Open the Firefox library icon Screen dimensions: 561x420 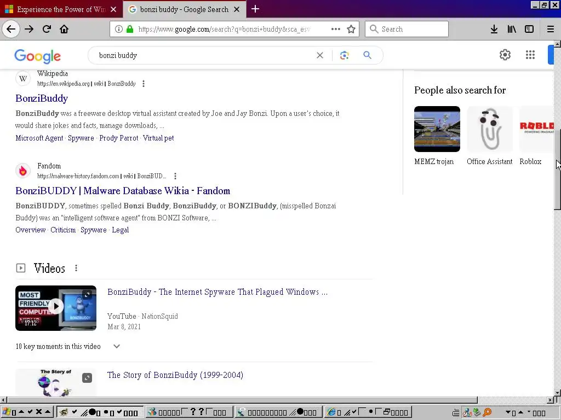click(512, 29)
